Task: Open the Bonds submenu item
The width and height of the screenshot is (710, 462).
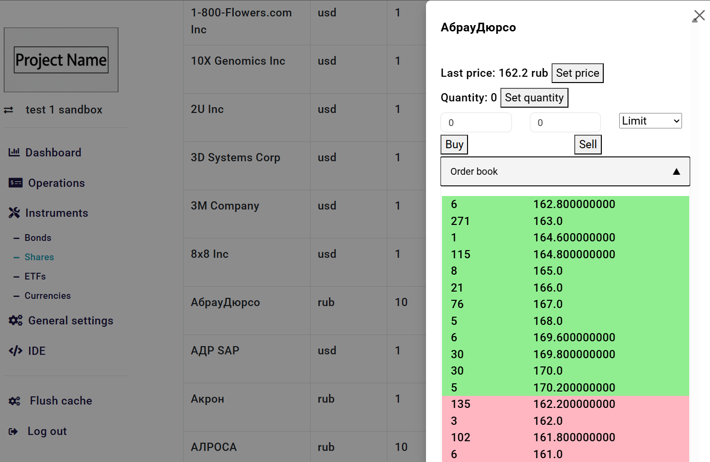Action: click(x=38, y=238)
